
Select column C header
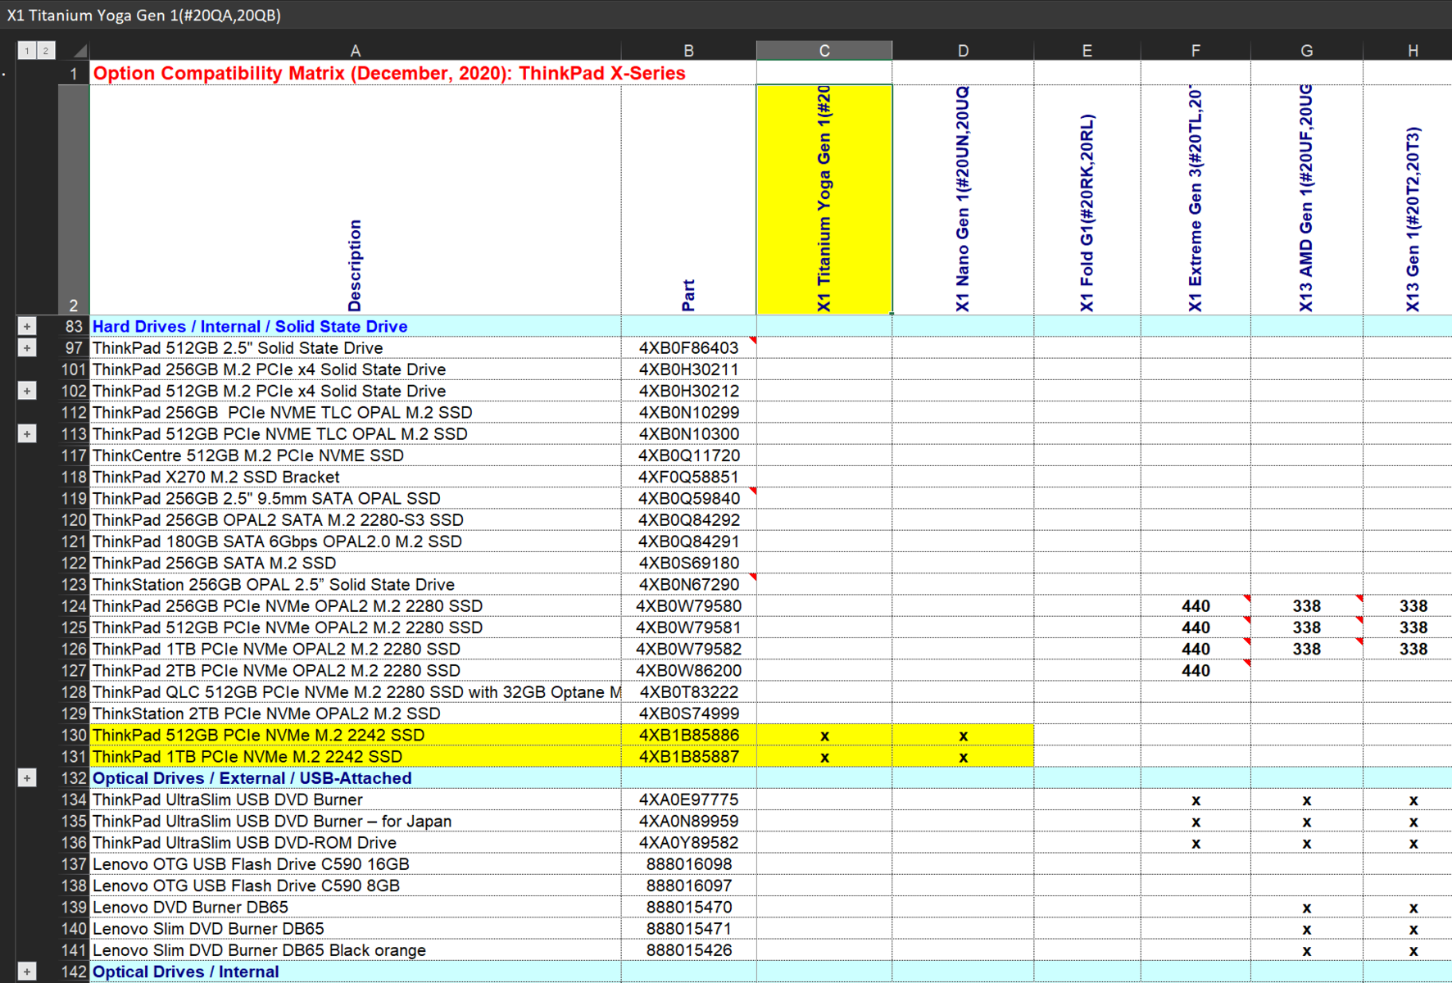(x=824, y=51)
